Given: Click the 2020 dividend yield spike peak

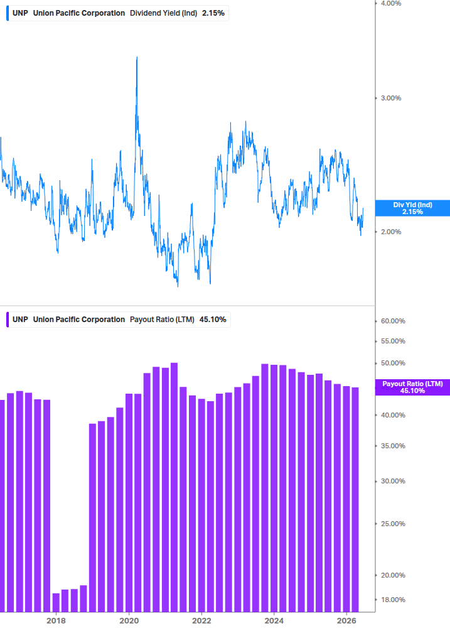Looking at the screenshot, I should point(137,58).
